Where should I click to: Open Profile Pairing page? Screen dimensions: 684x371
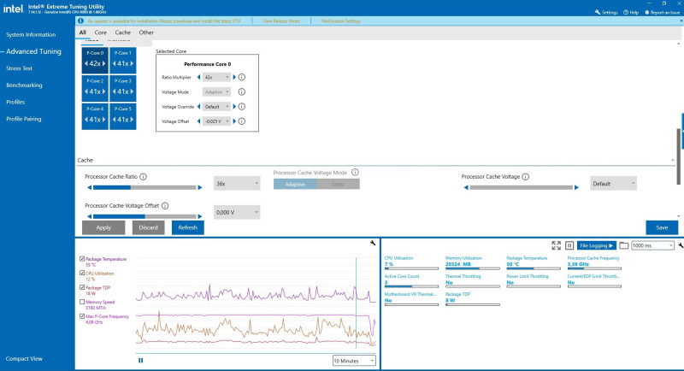(x=24, y=119)
